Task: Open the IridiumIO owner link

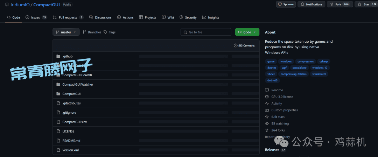Action: pos(20,5)
